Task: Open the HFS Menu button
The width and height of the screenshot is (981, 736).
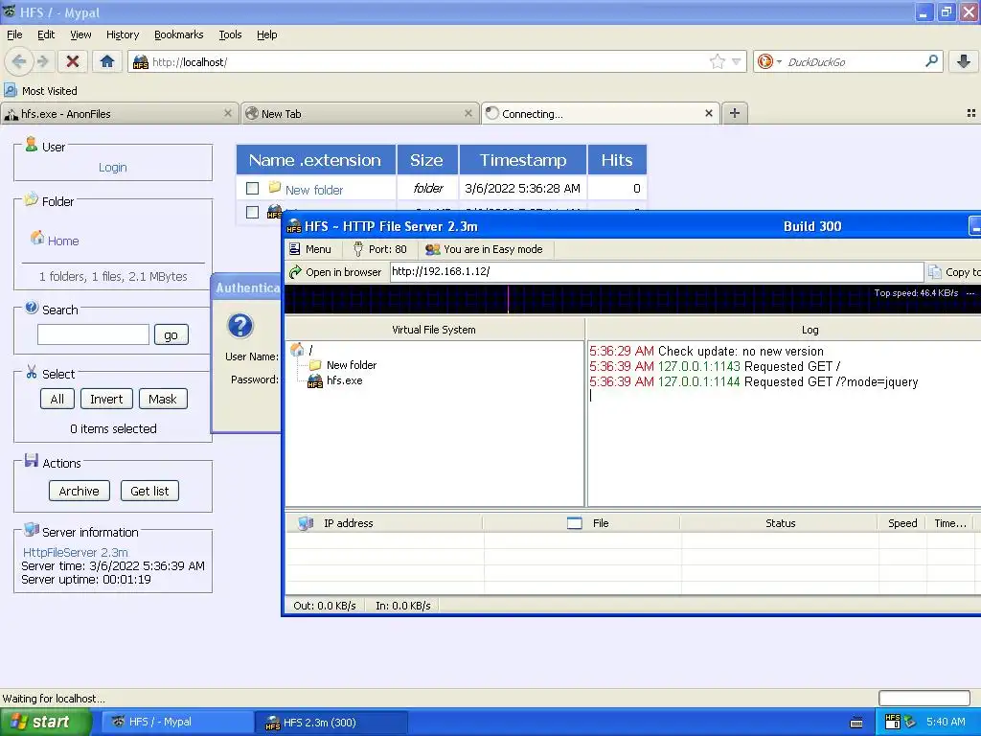Action: [x=310, y=249]
